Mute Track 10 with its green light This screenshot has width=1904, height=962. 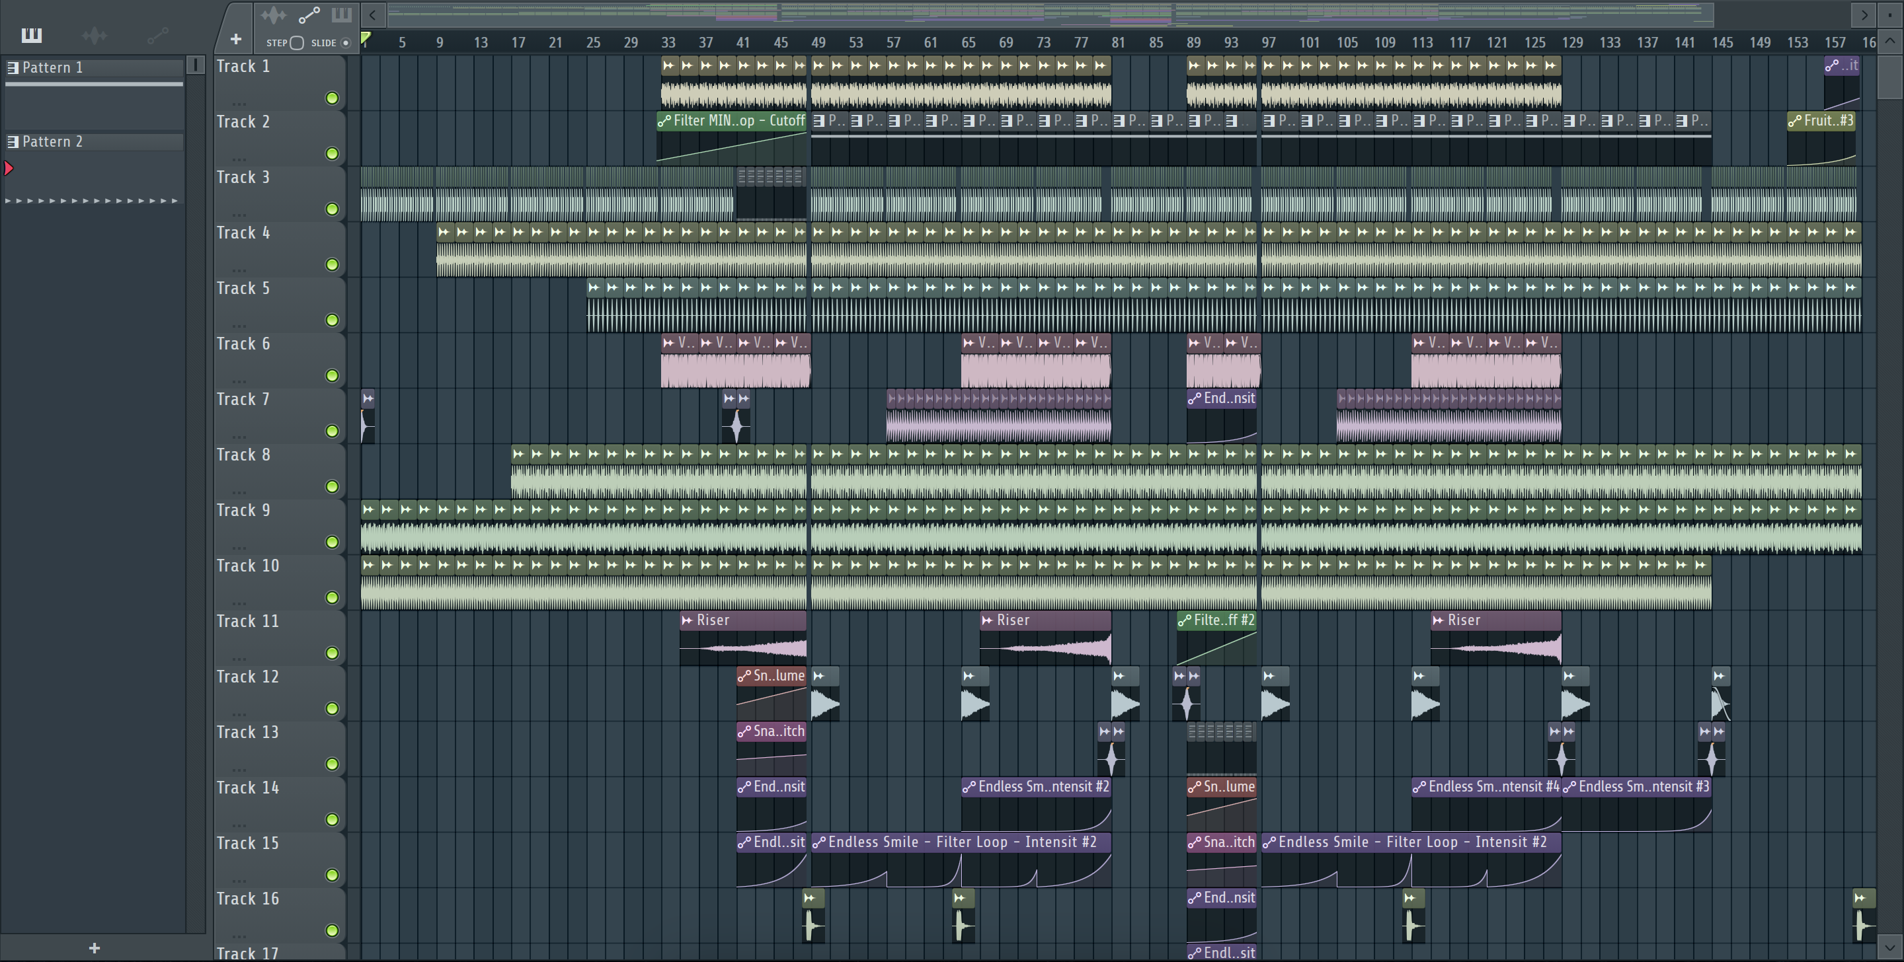[x=333, y=597]
